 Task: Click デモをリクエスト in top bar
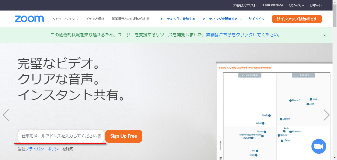245,5
